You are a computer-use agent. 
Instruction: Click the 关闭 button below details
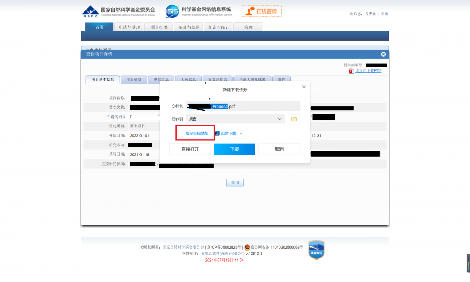point(234,182)
